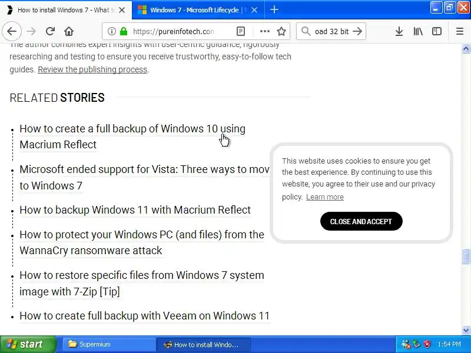Reload the current page
471x353 pixels.
tap(50, 31)
